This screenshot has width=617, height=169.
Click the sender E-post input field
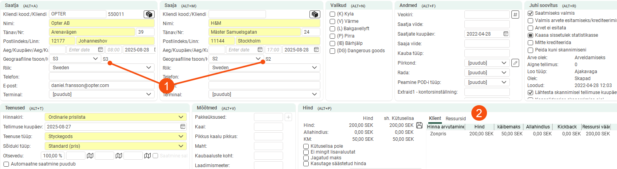click(102, 85)
